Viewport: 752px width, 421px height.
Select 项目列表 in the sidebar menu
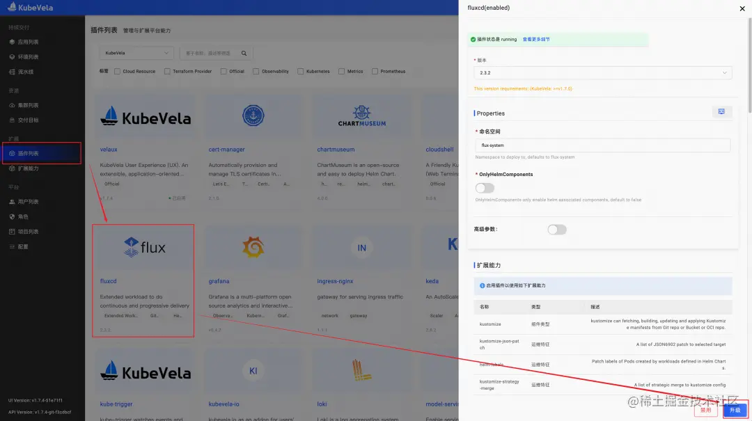coord(29,232)
